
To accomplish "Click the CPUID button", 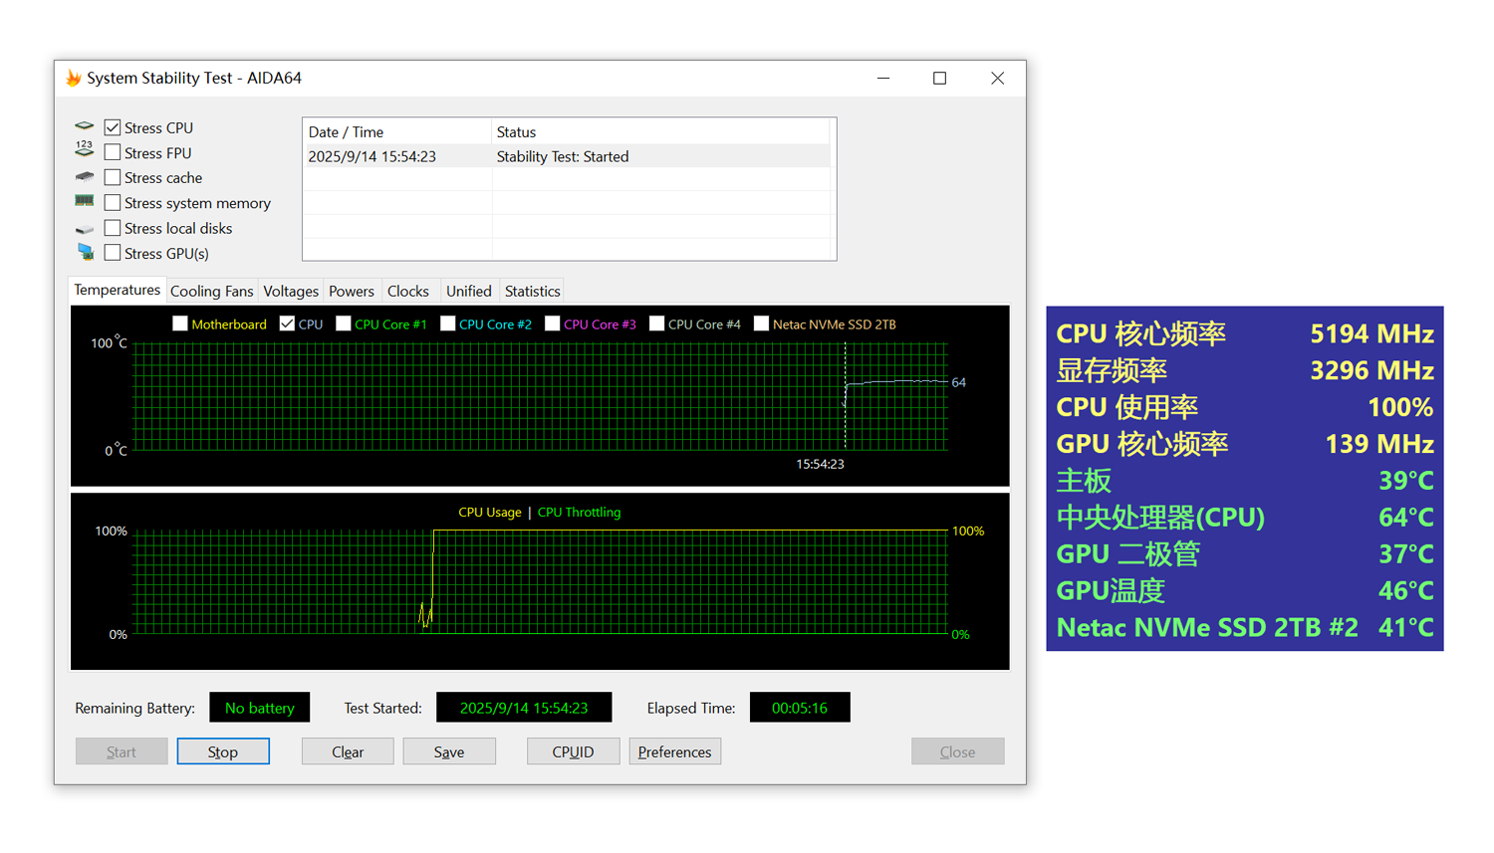I will click(573, 751).
